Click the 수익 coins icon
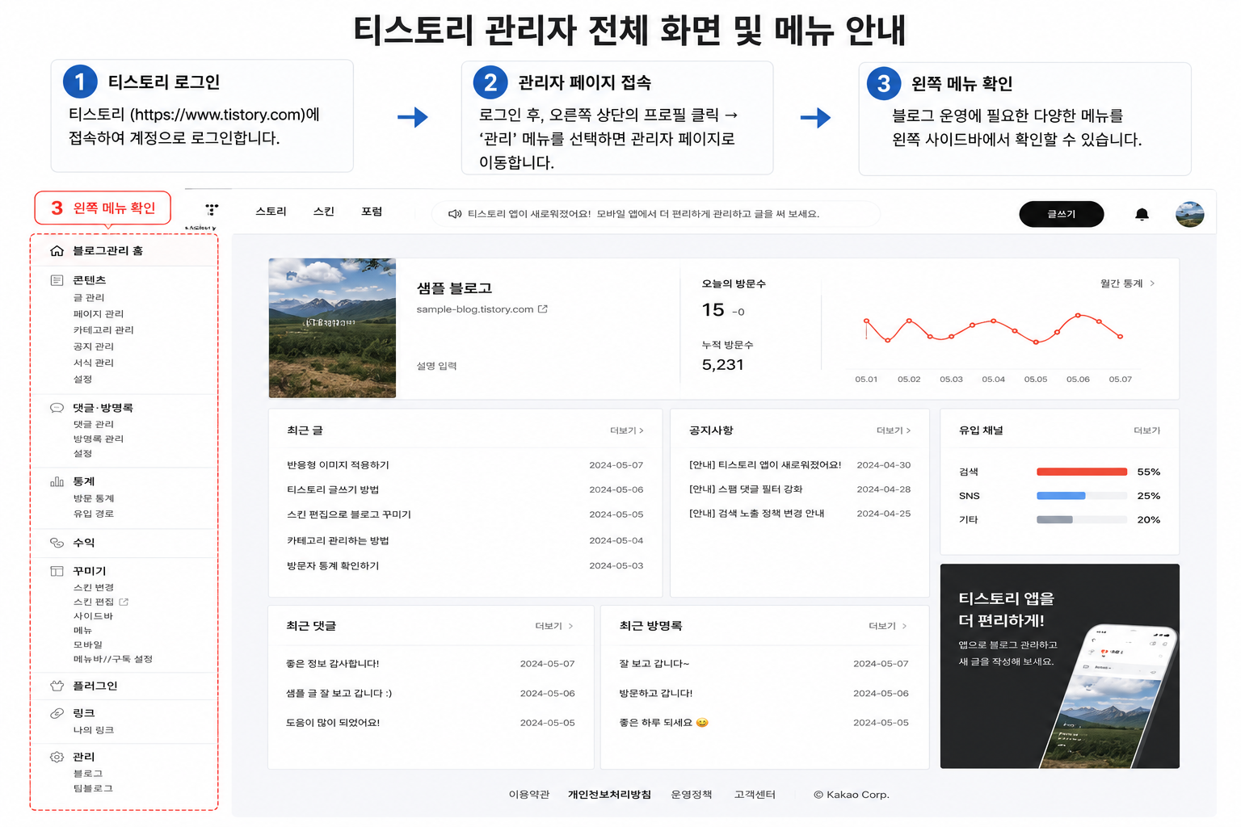 point(57,543)
